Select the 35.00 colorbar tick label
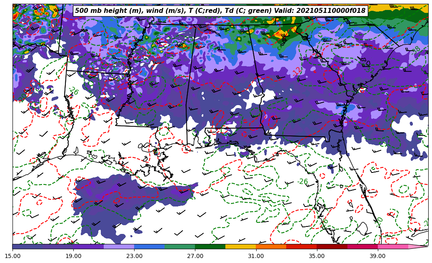432x263 pixels. (x=317, y=256)
